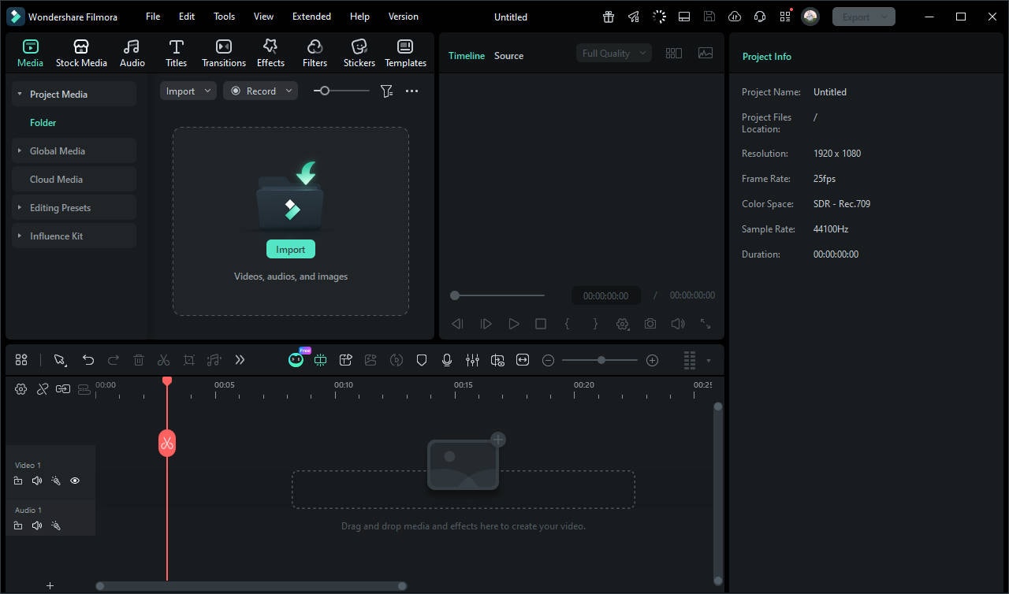
Task: Select the Templates panel
Action: tap(405, 52)
